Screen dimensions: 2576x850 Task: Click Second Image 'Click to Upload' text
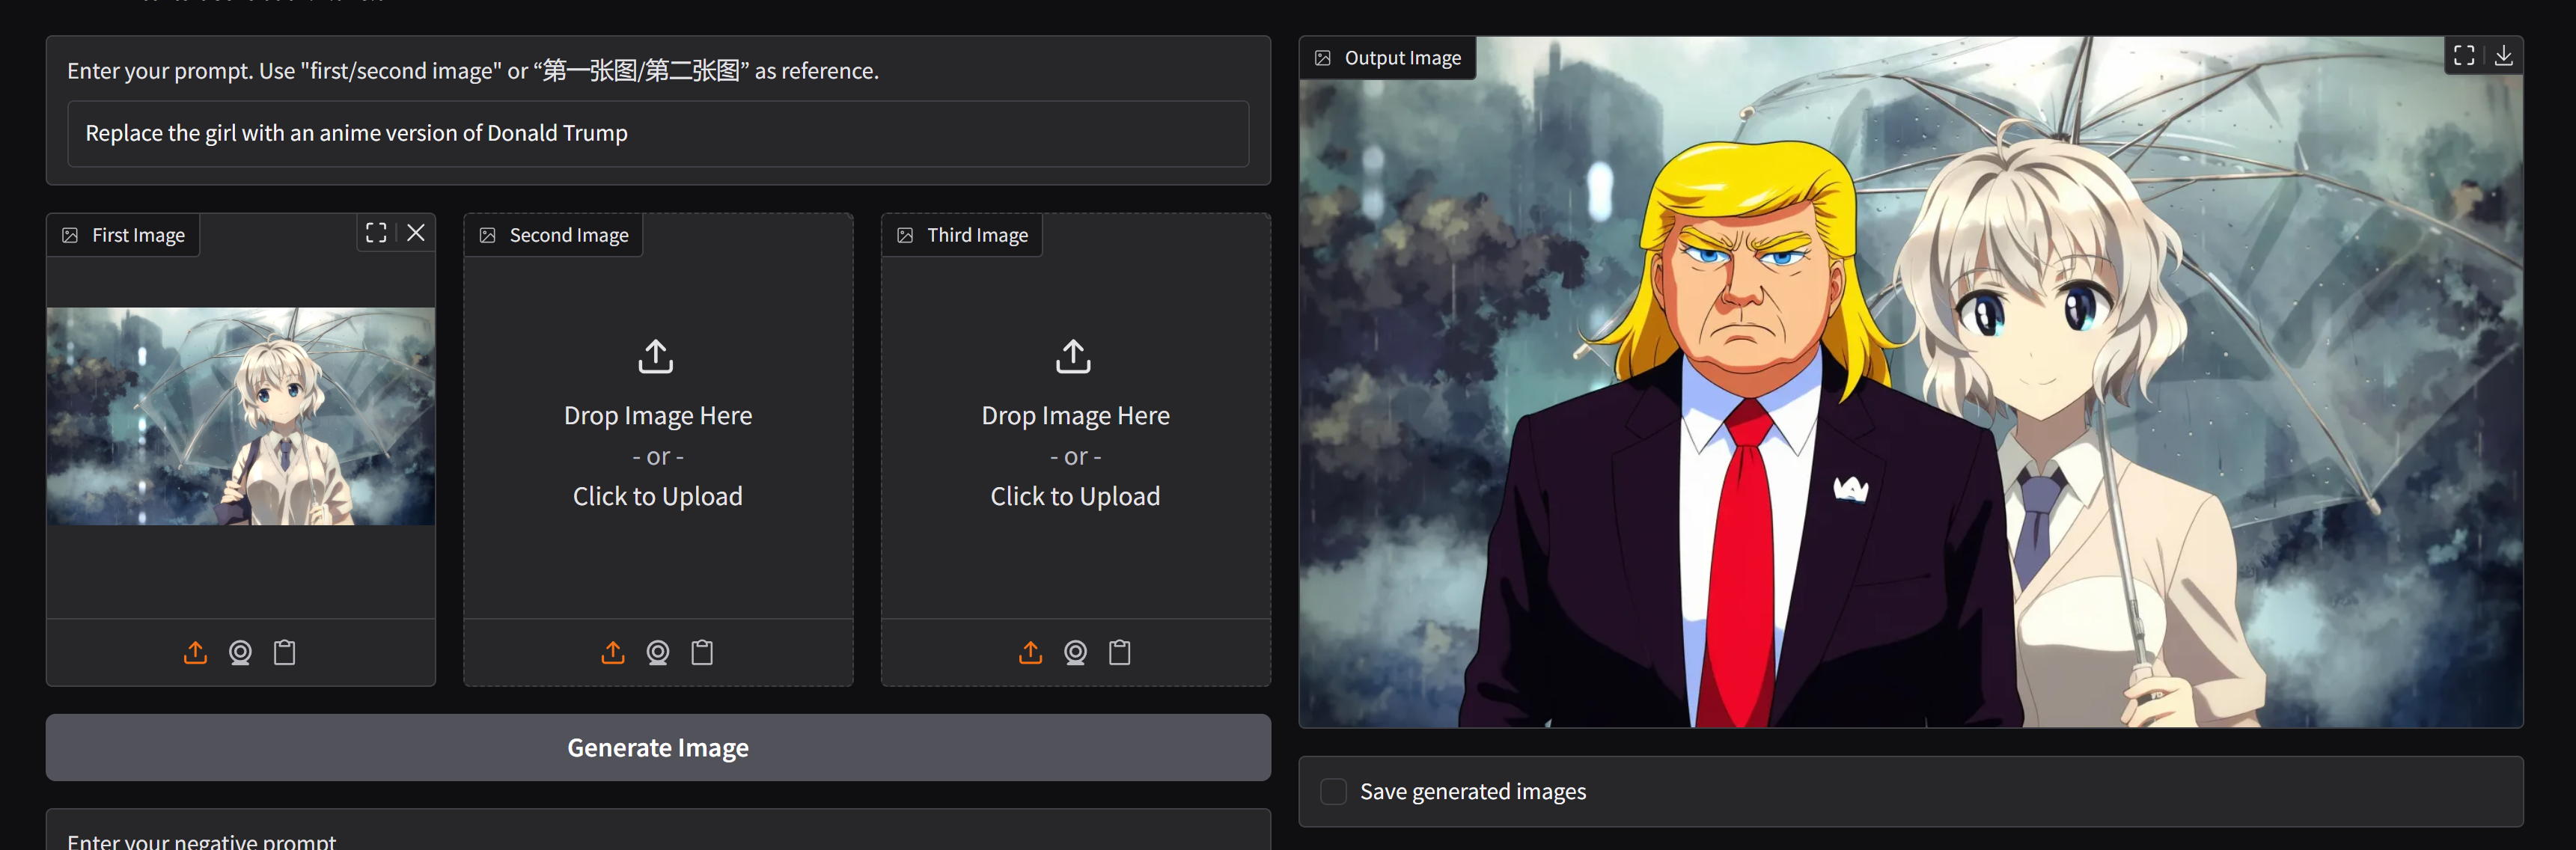click(658, 496)
